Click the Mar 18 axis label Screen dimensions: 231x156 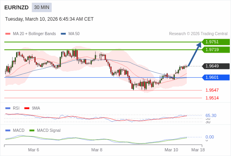pos(198,150)
